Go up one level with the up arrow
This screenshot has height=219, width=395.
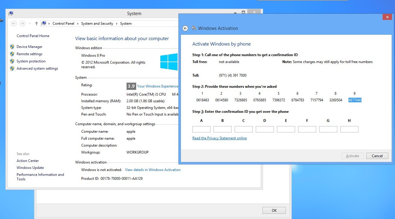37,24
